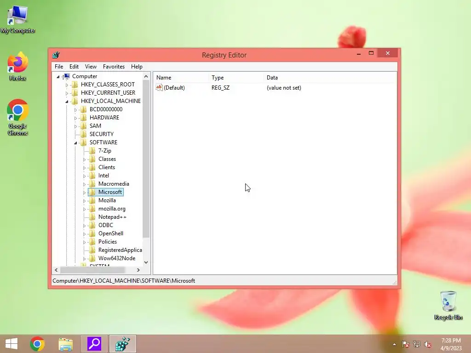Viewport: 471px width, 353px height.
Task: Click the SECURITY key folder icon
Action: 84,134
